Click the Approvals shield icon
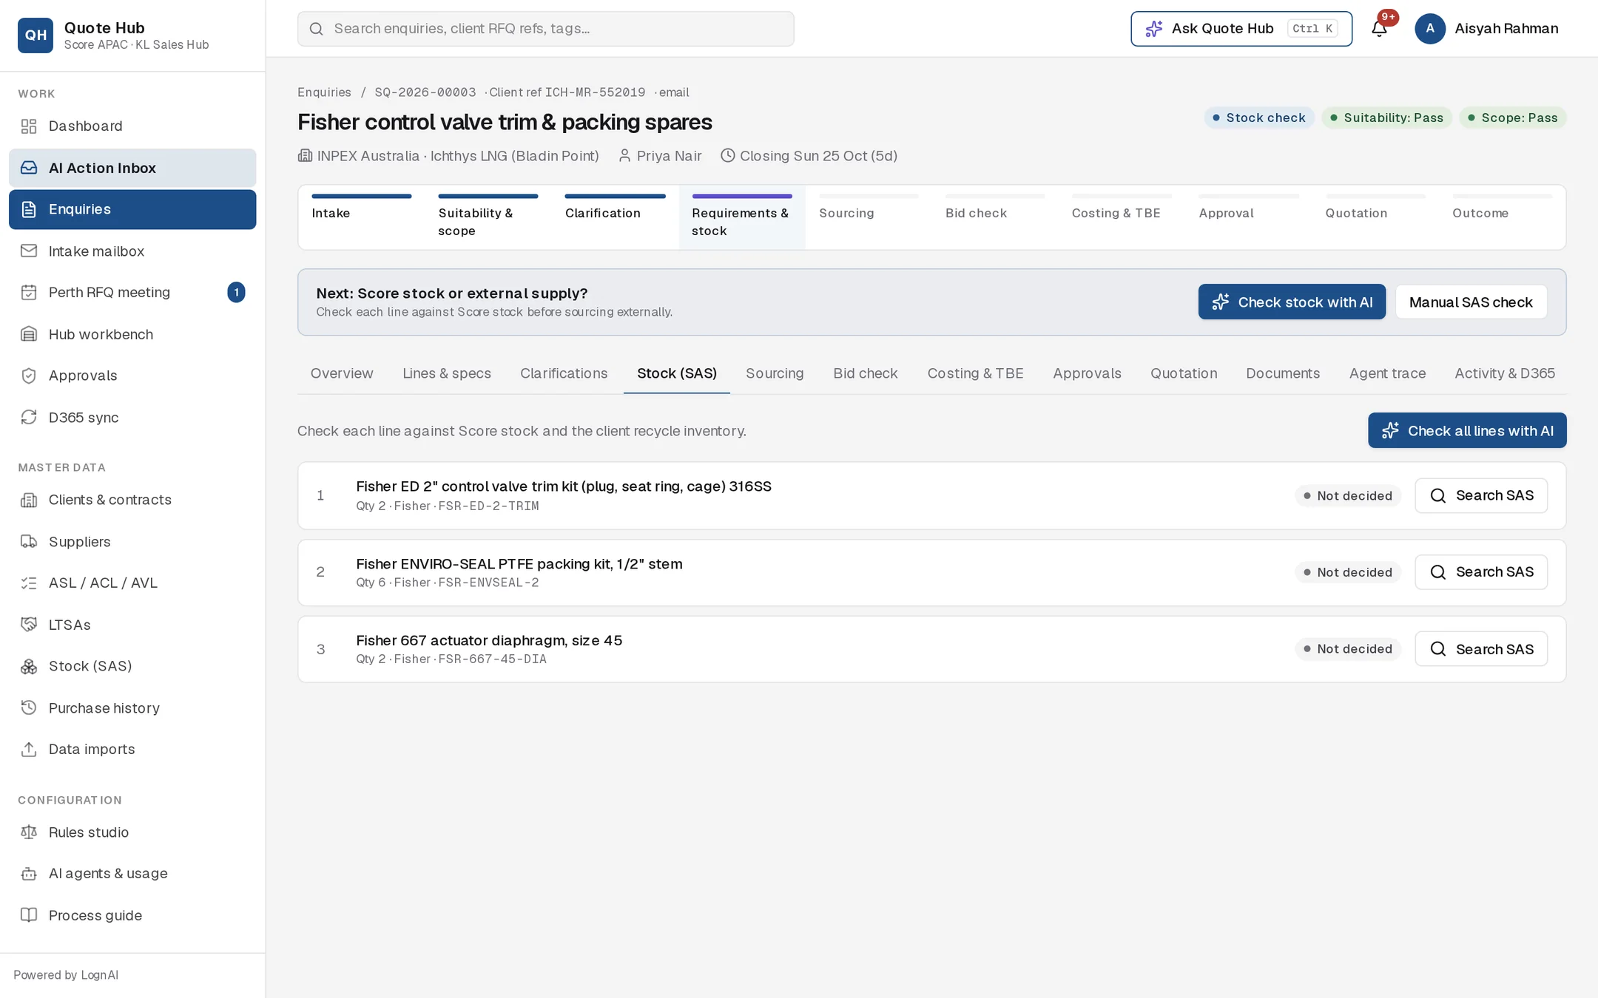 (29, 376)
